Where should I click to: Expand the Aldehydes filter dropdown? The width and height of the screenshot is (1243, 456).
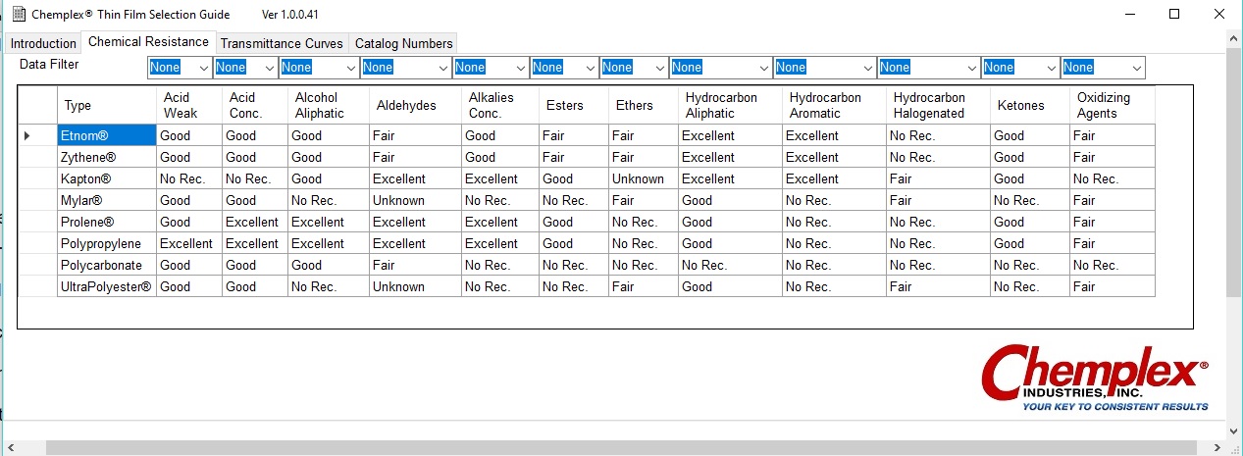tap(440, 68)
